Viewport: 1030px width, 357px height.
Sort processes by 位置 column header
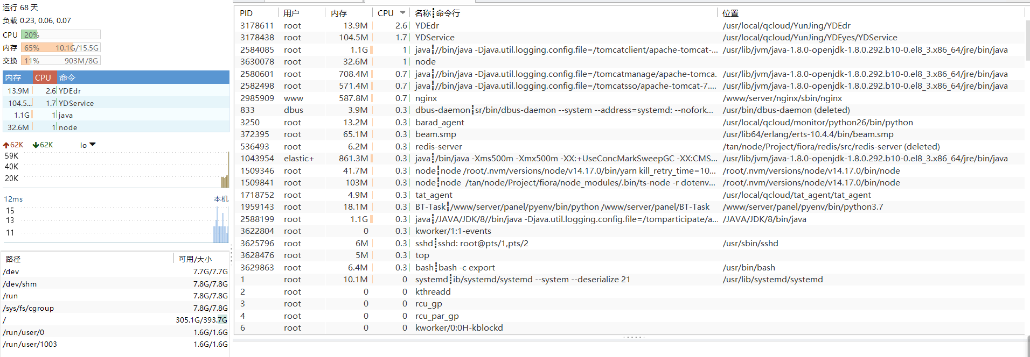tap(730, 13)
